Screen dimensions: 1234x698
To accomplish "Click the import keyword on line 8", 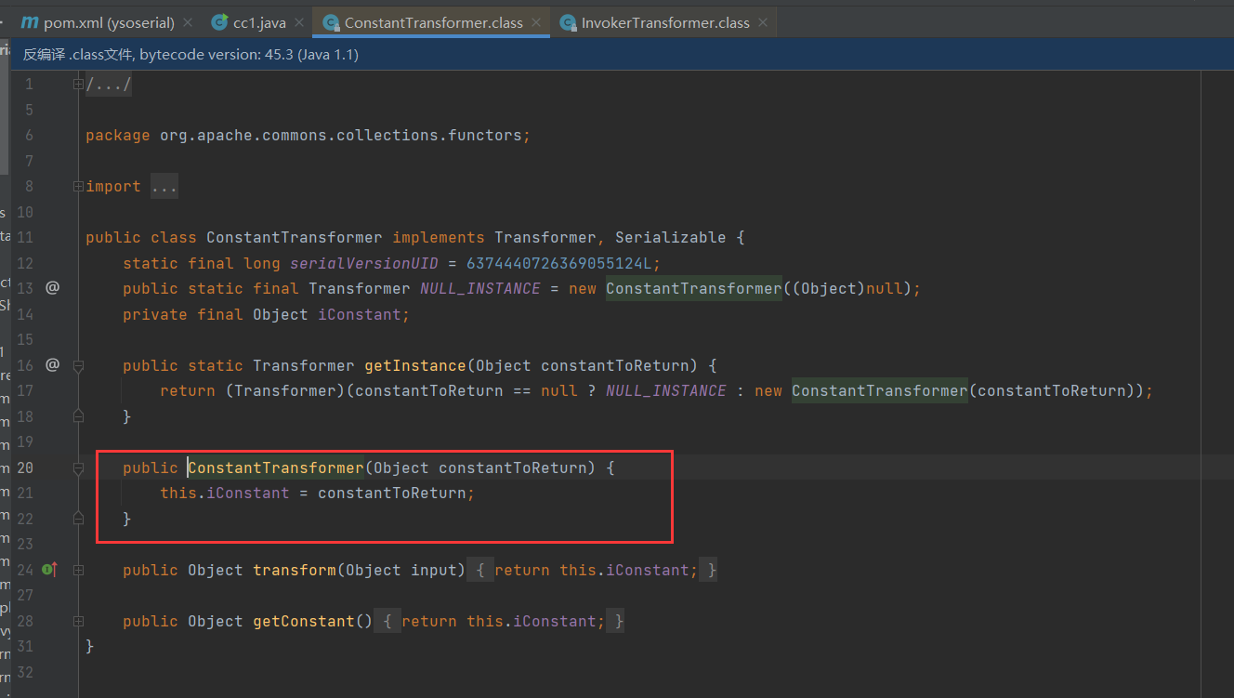I will coord(113,187).
